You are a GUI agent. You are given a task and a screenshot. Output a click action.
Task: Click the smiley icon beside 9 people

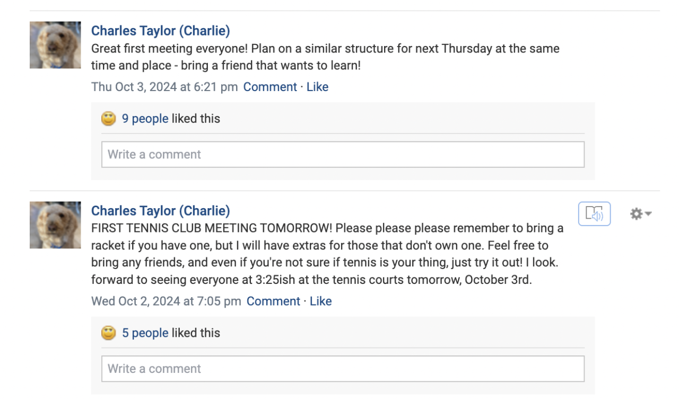[x=109, y=119]
